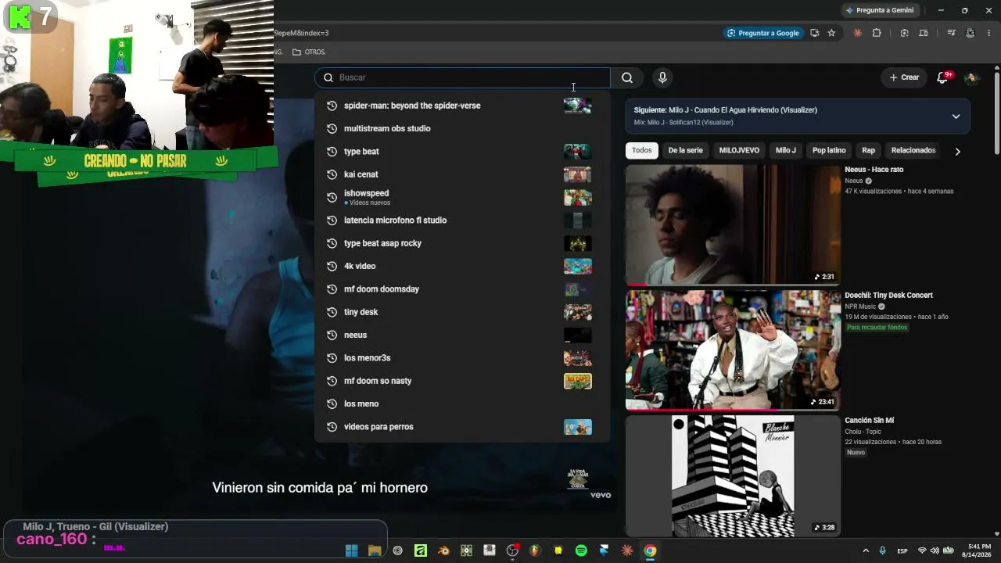The width and height of the screenshot is (1001, 563).
Task: Open the Claude extension icon in Chrome toolbar
Action: 858,33
